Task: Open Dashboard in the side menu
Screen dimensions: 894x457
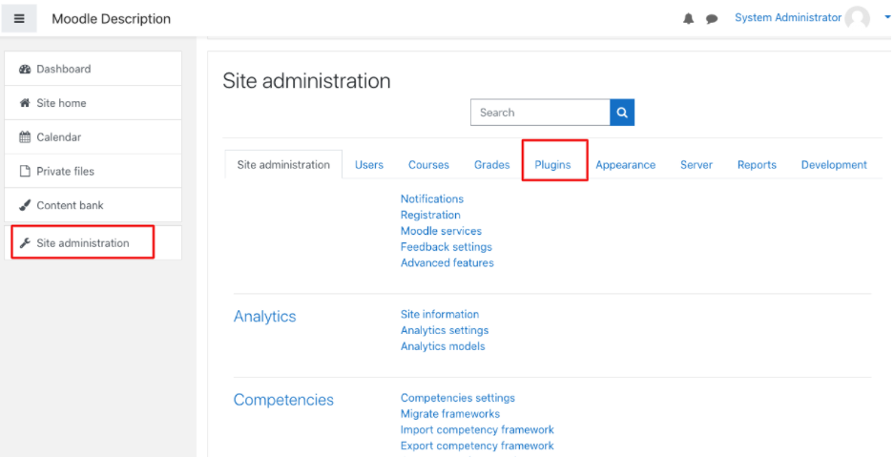Action: click(x=93, y=69)
